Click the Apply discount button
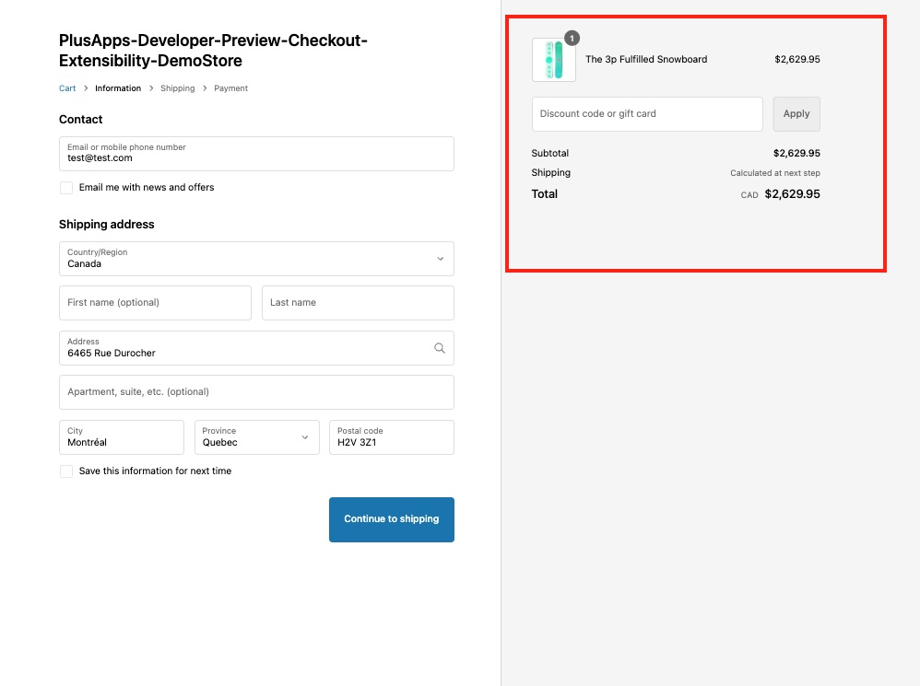 796,114
